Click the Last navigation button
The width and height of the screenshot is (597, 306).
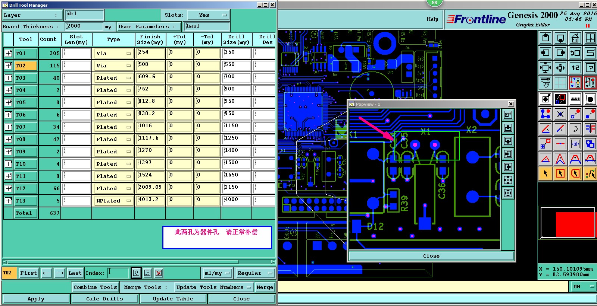tap(75, 273)
